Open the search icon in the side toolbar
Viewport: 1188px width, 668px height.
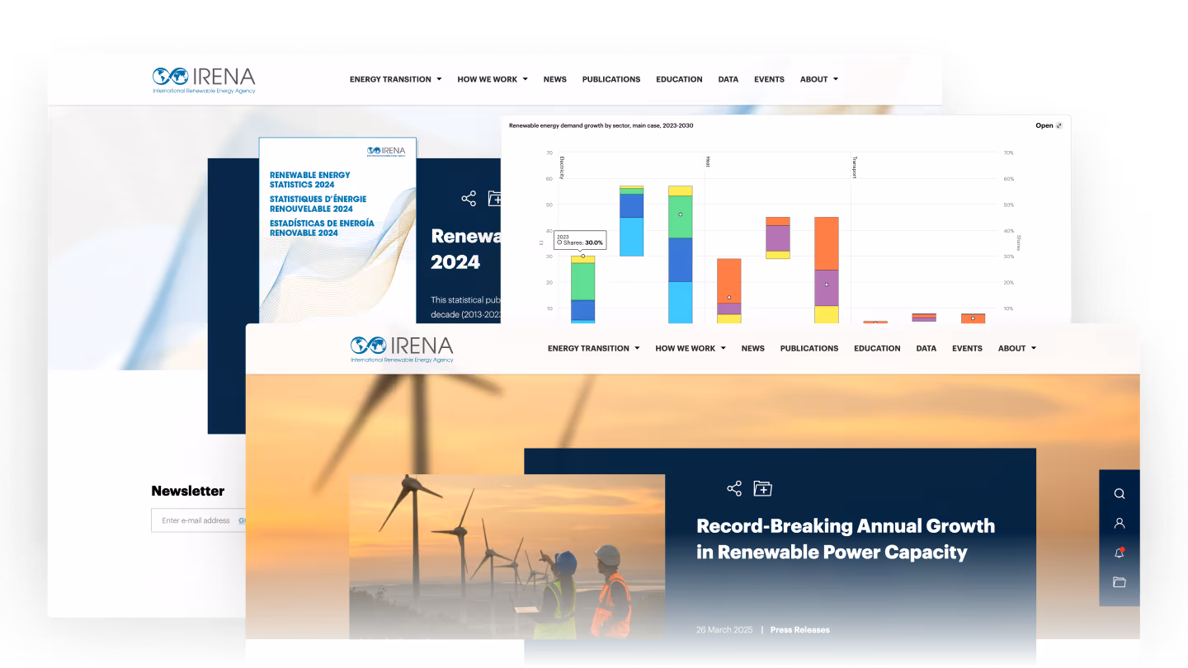[1120, 494]
